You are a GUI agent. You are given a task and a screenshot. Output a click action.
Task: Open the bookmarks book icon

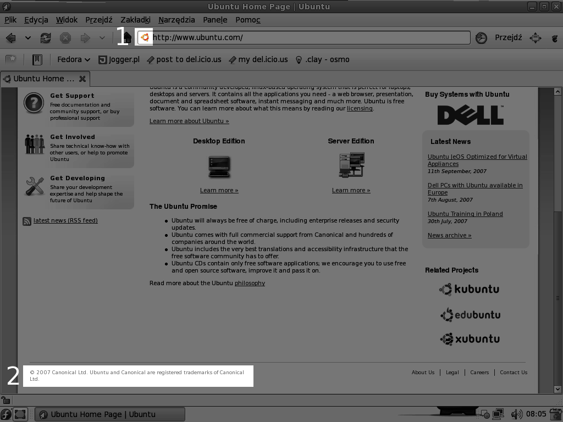(x=37, y=59)
